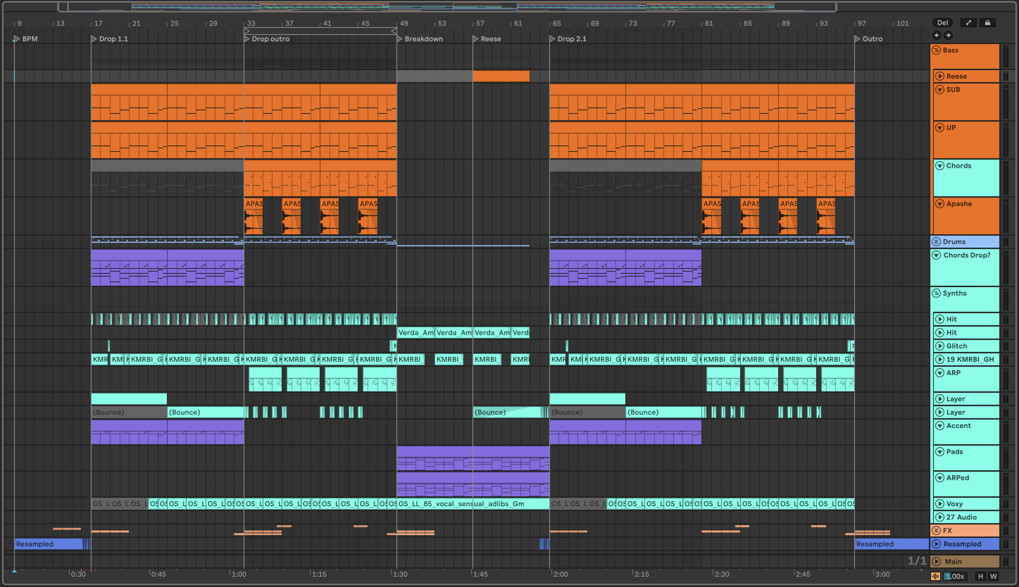Viewport: 1019px width, 587px height.
Task: Collapse the SUB track
Action: (x=940, y=90)
